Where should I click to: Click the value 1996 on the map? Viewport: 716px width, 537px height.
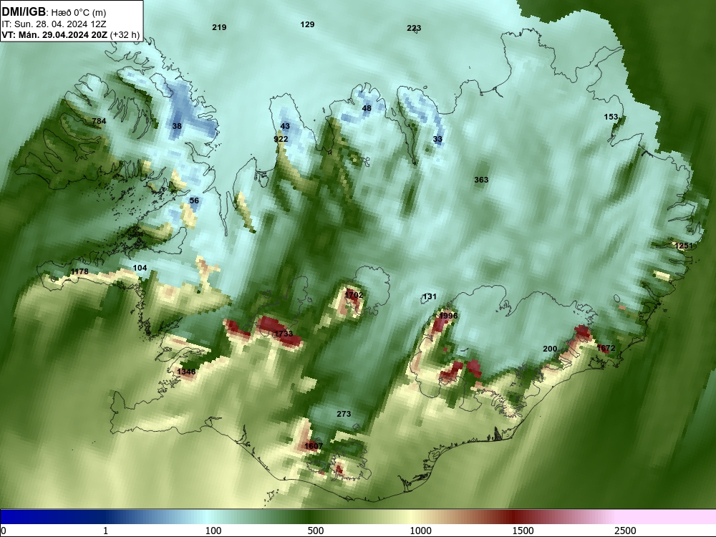(x=448, y=316)
